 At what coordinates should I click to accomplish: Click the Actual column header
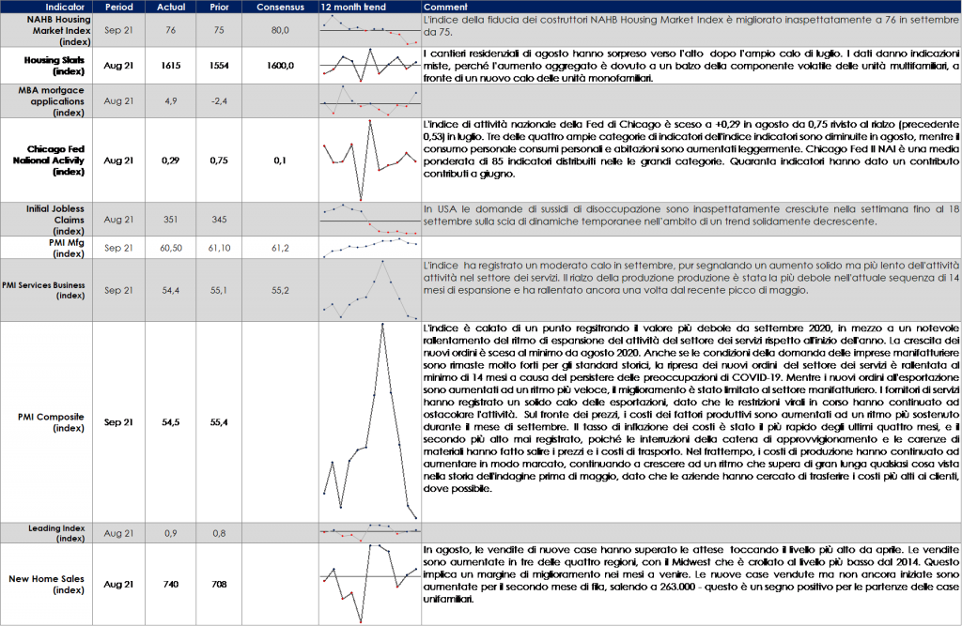[x=171, y=8]
